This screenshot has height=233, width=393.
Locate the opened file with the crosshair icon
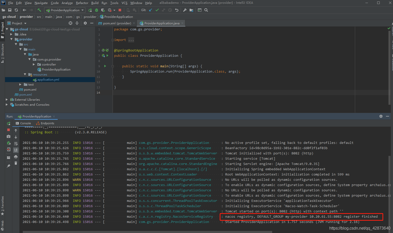click(70, 23)
